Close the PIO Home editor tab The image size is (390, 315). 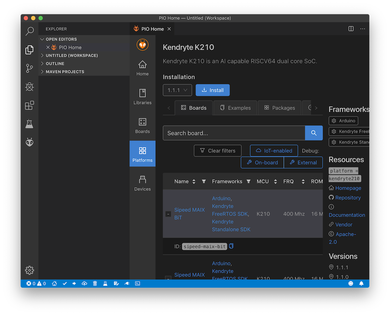point(169,29)
